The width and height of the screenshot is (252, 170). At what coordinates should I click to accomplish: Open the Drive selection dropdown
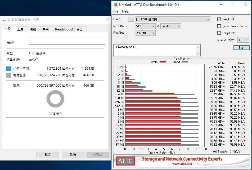coord(173,19)
